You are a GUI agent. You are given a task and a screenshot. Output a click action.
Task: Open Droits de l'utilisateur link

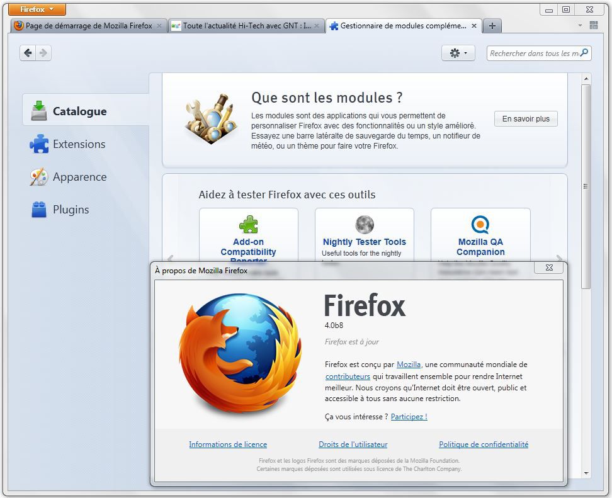coord(353,444)
